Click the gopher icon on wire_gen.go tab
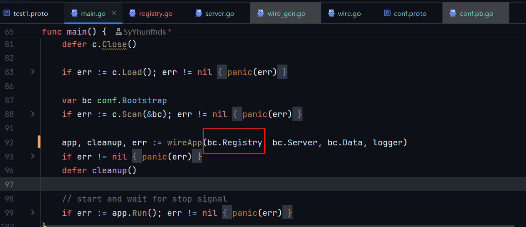 261,13
